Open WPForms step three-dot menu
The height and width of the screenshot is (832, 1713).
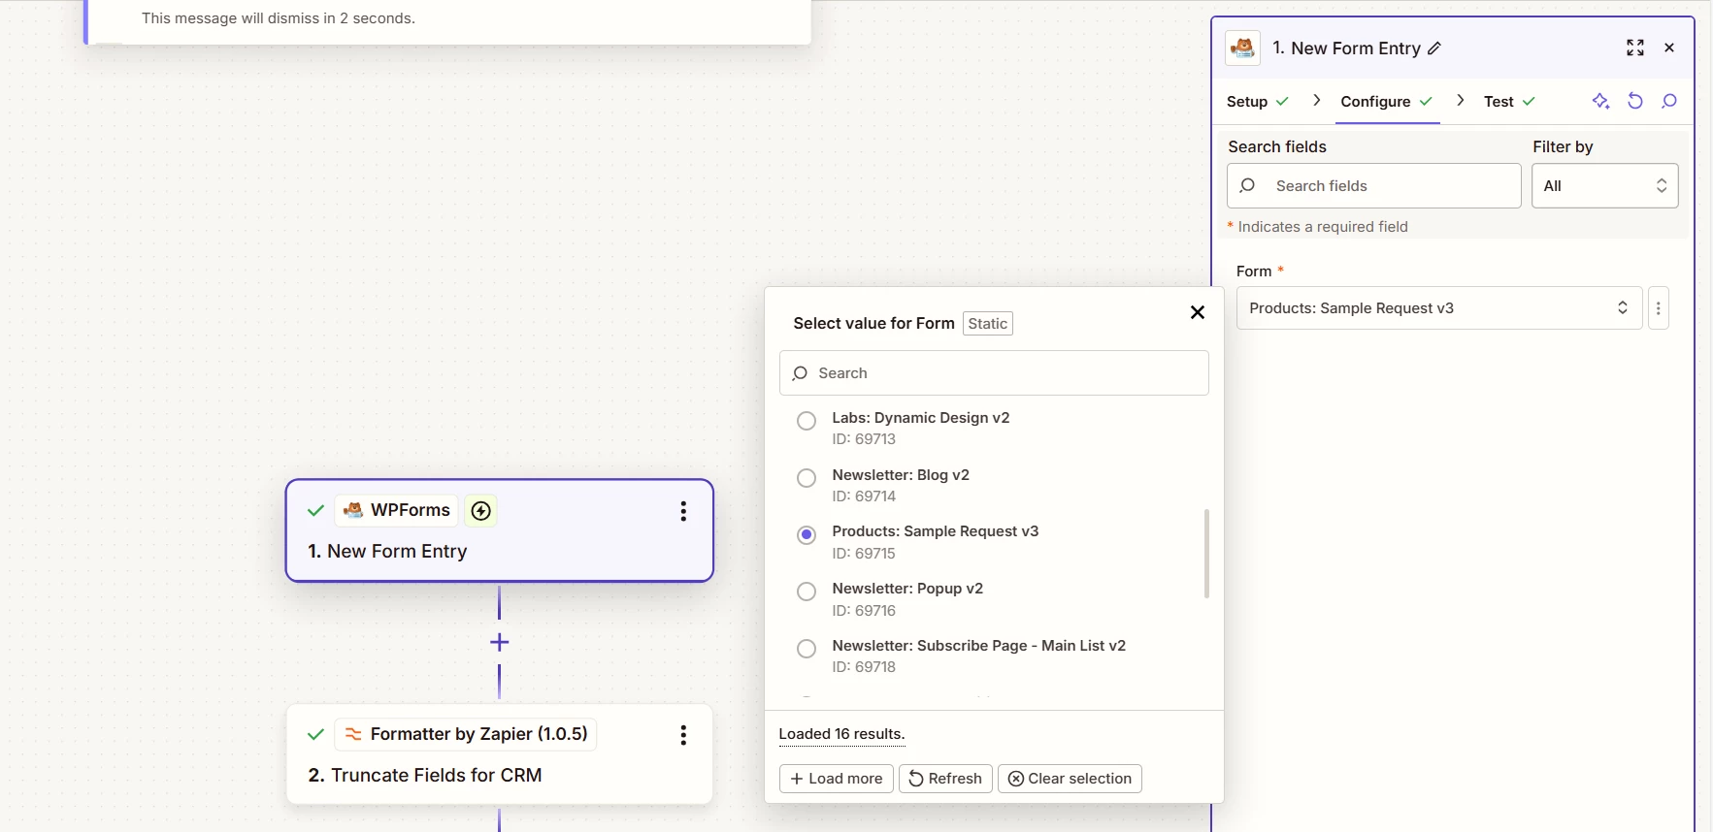[683, 511]
